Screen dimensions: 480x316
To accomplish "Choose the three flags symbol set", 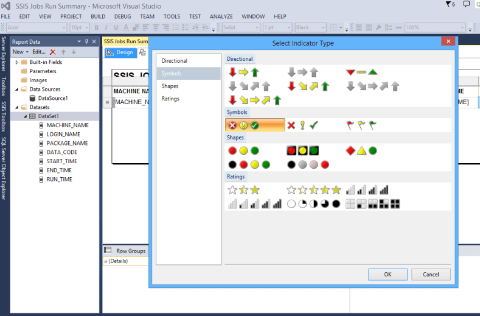I will pos(361,125).
